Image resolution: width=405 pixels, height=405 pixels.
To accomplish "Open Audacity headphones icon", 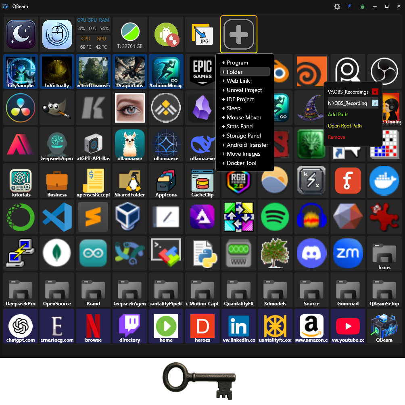I will [x=311, y=217].
